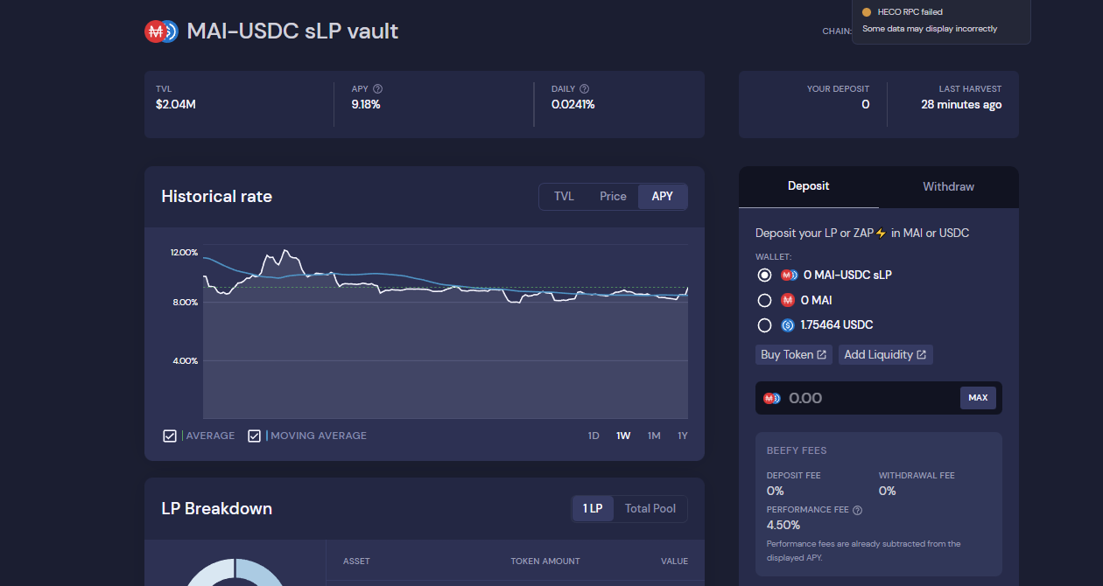Click the 12.00% chart axis label
Screen dimensions: 1103x586
click(x=184, y=252)
